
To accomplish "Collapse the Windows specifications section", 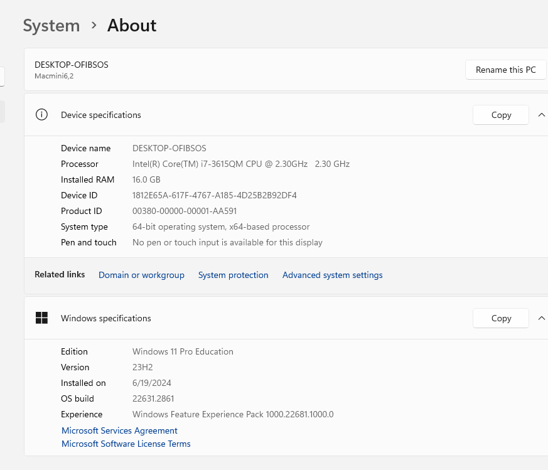I will (541, 318).
